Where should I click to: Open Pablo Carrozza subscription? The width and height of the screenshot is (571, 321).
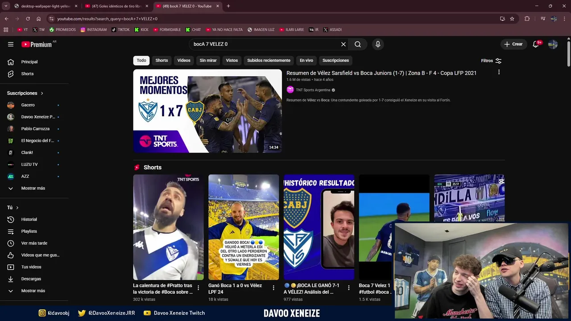(x=34, y=128)
